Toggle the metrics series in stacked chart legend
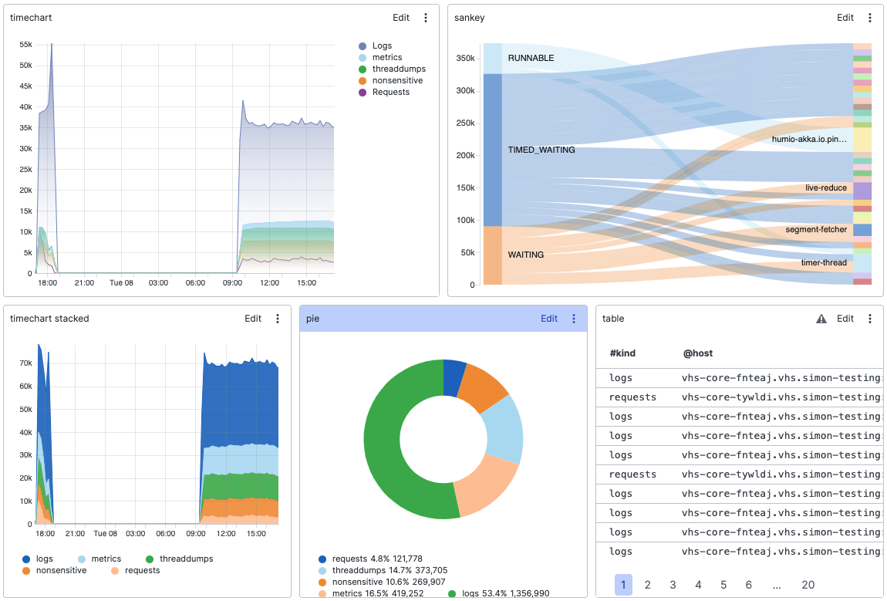 click(x=81, y=559)
